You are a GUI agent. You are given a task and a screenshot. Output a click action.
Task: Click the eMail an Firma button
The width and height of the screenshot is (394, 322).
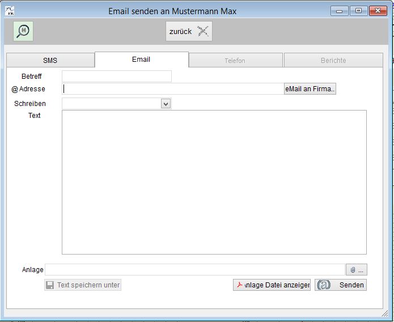point(310,89)
